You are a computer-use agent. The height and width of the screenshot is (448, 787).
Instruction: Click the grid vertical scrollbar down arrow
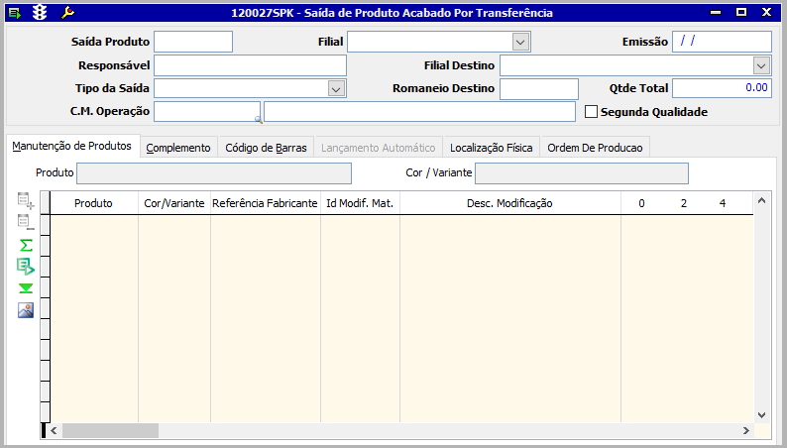(x=761, y=415)
